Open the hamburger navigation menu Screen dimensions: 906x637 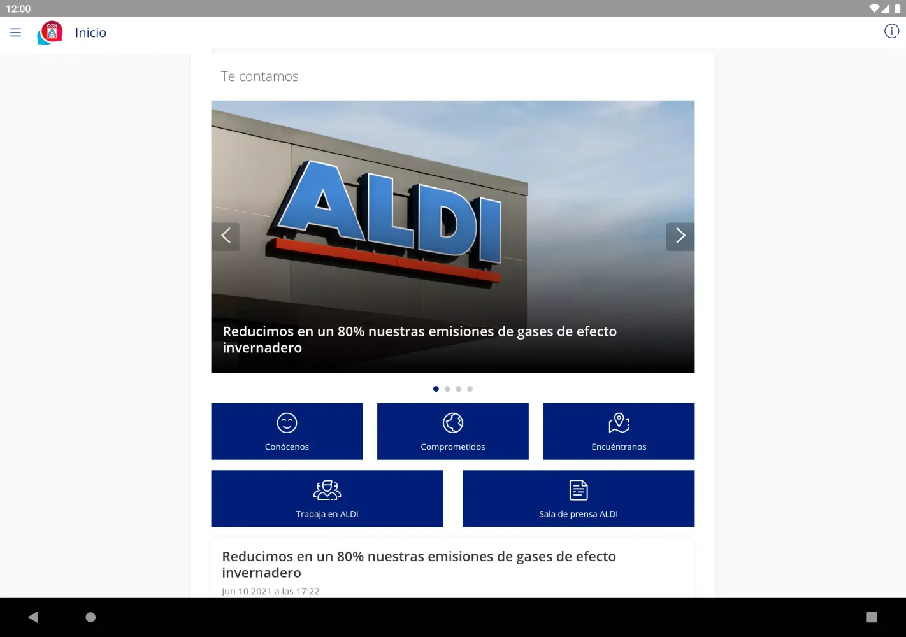[x=16, y=32]
